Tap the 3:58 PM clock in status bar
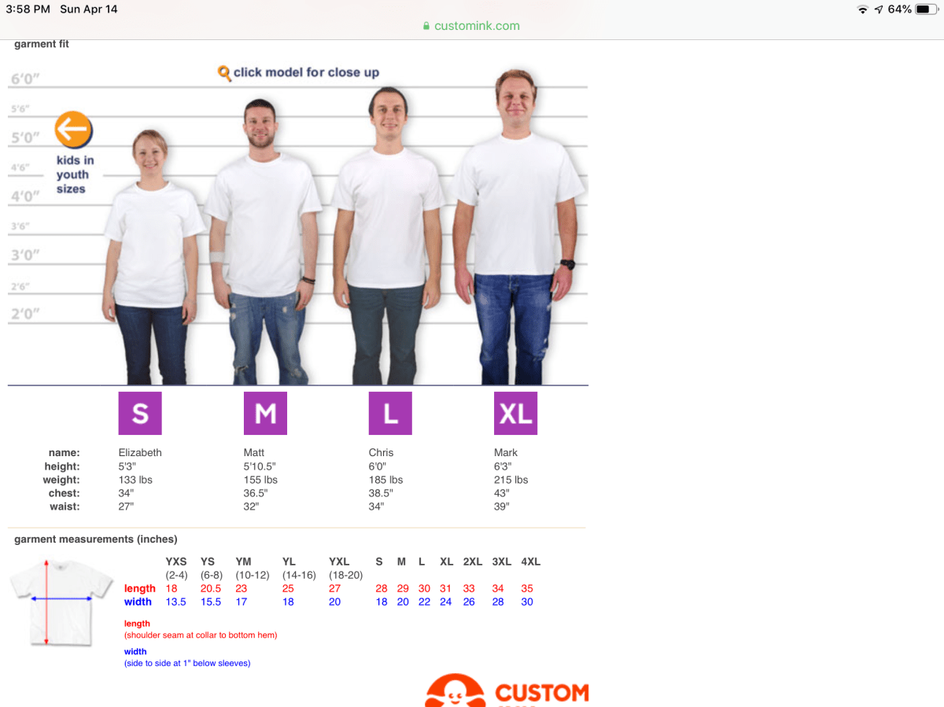Screen dimensions: 944x707 pos(28,9)
